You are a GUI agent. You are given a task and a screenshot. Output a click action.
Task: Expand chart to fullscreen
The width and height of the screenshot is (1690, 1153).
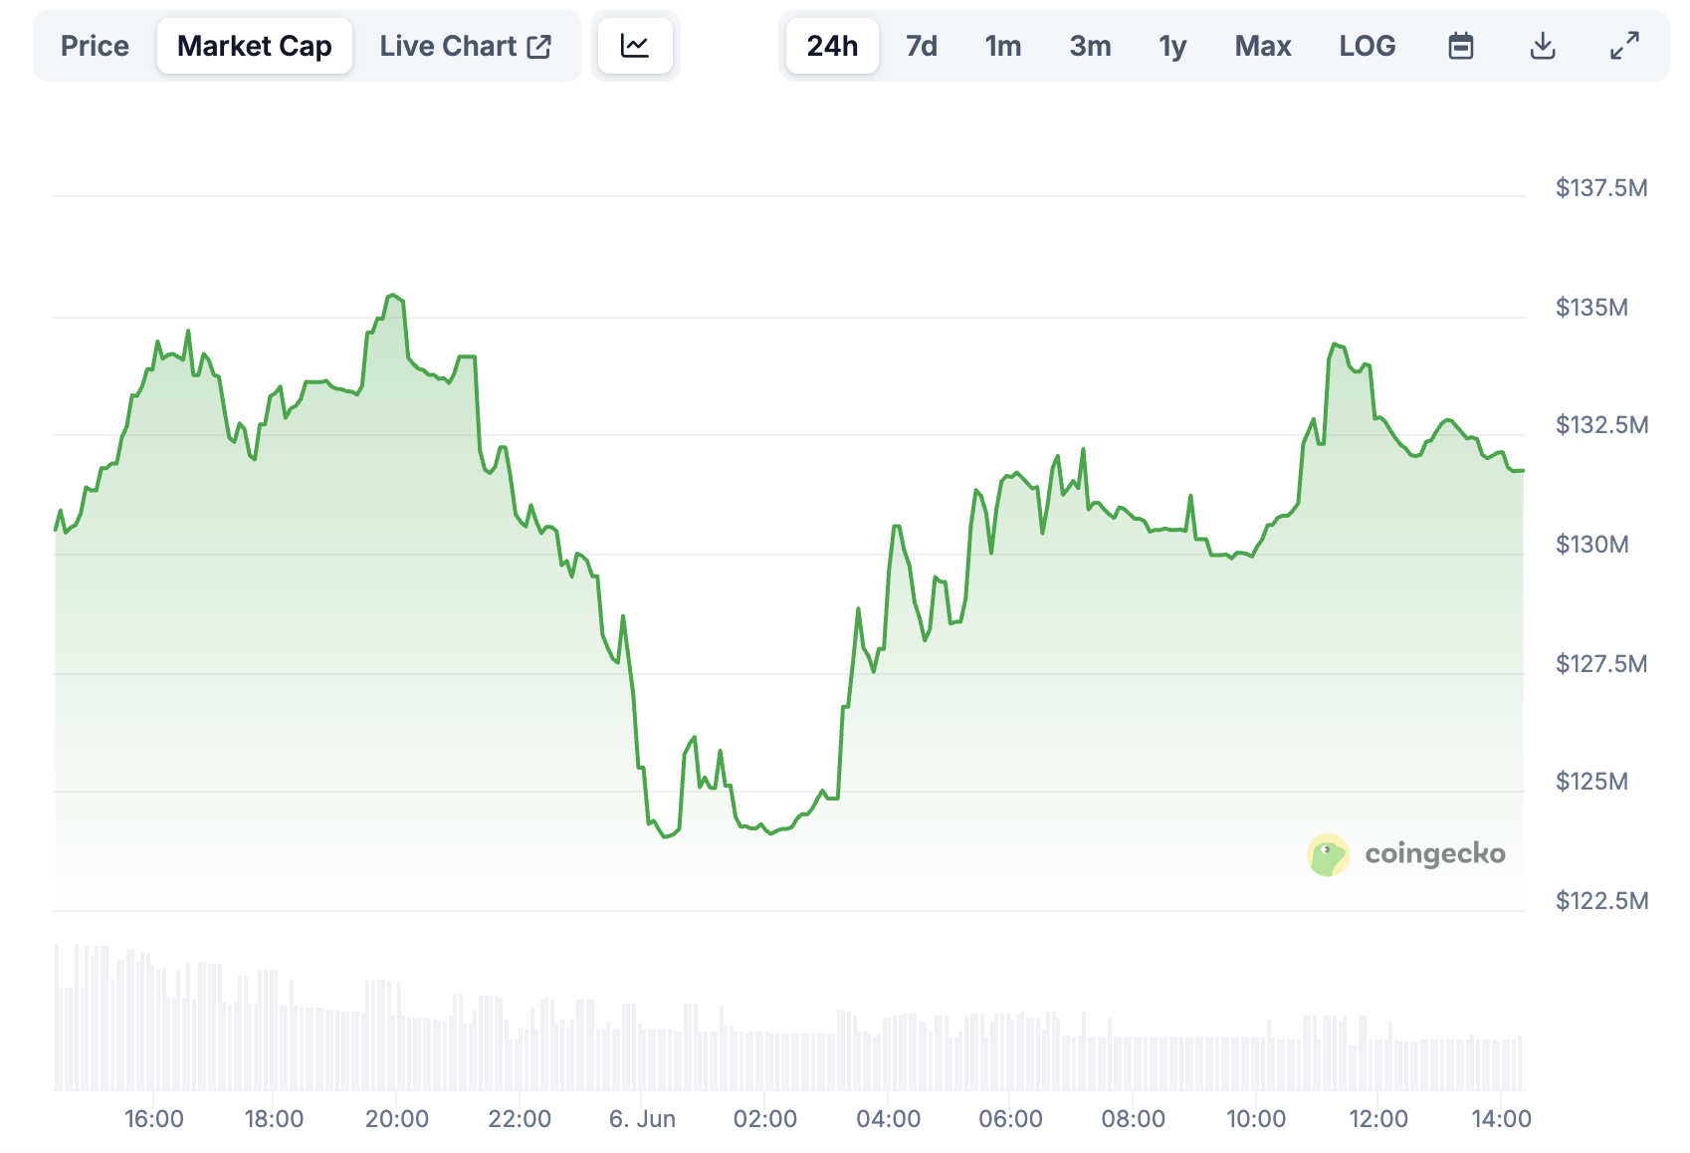pyautogui.click(x=1624, y=46)
